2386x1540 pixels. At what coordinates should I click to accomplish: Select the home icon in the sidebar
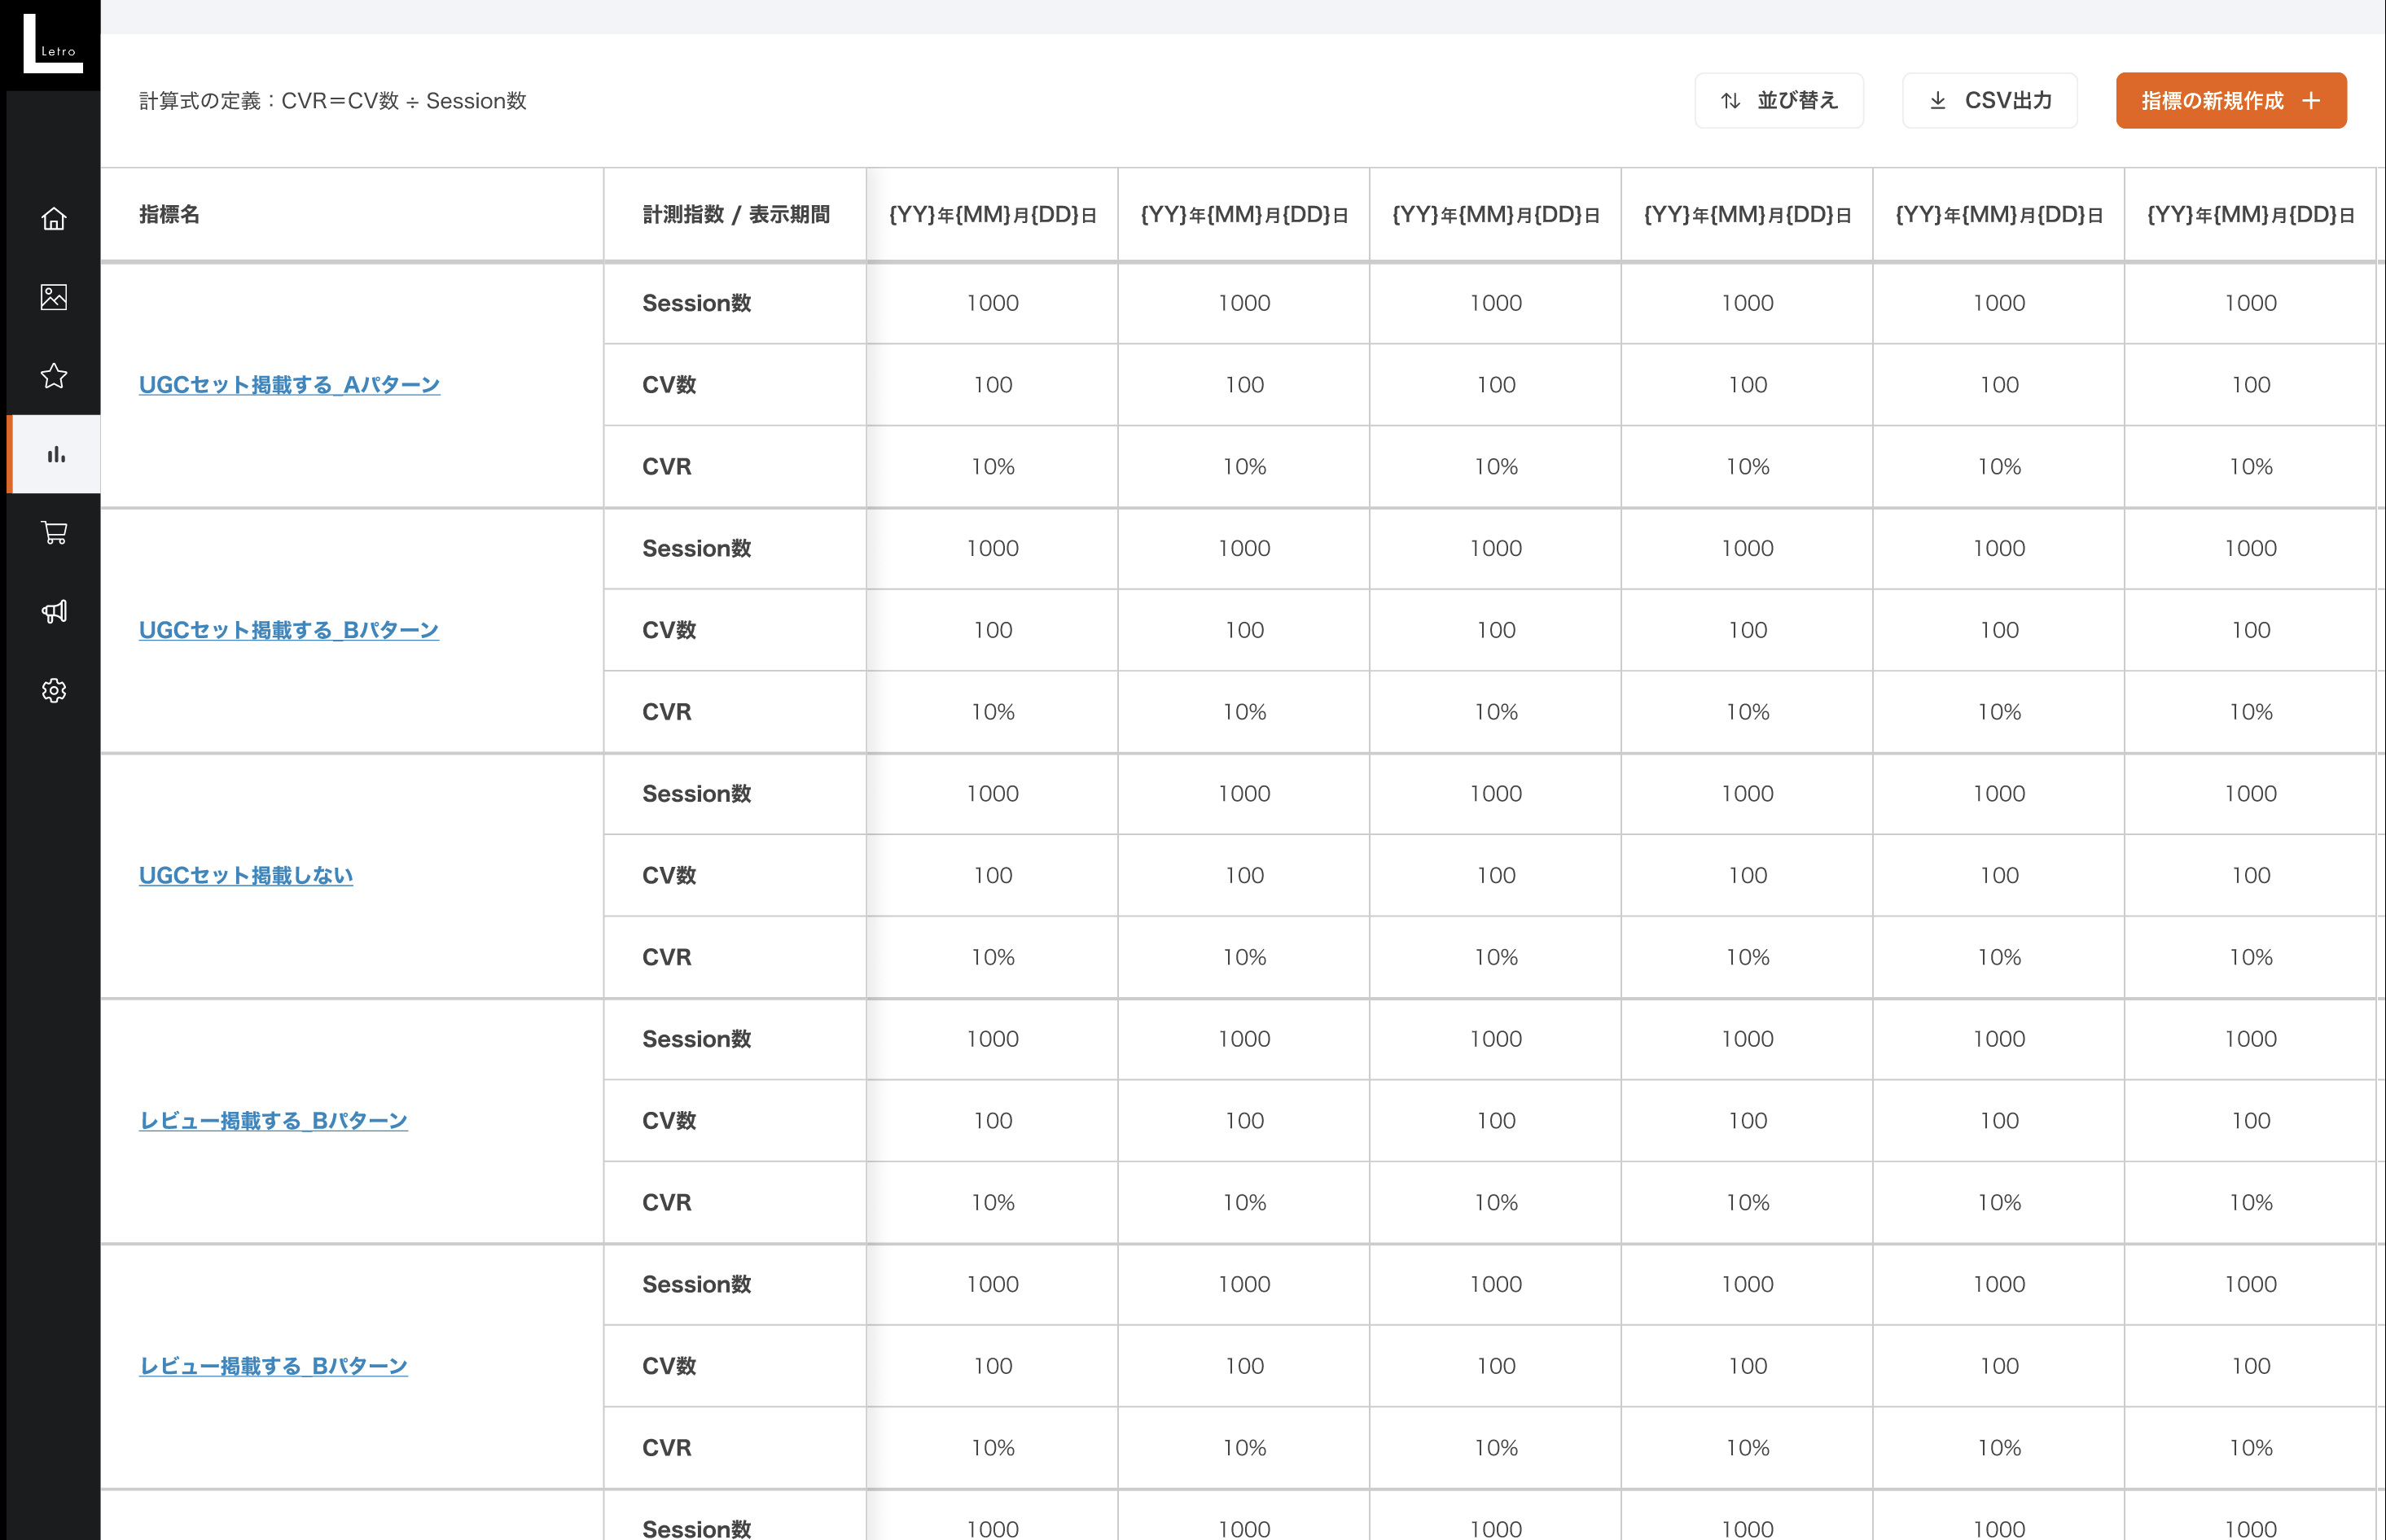53,218
